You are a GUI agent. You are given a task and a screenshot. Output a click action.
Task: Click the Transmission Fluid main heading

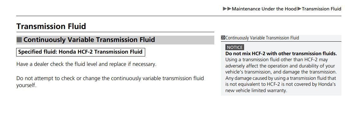pyautogui.click(x=51, y=26)
